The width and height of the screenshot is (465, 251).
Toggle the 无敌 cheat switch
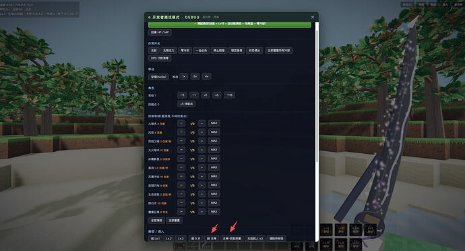tap(154, 51)
